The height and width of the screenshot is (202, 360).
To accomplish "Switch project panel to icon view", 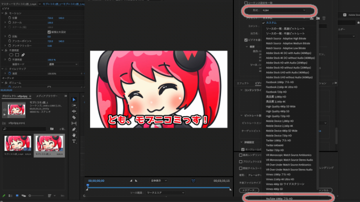I will click(17, 196).
